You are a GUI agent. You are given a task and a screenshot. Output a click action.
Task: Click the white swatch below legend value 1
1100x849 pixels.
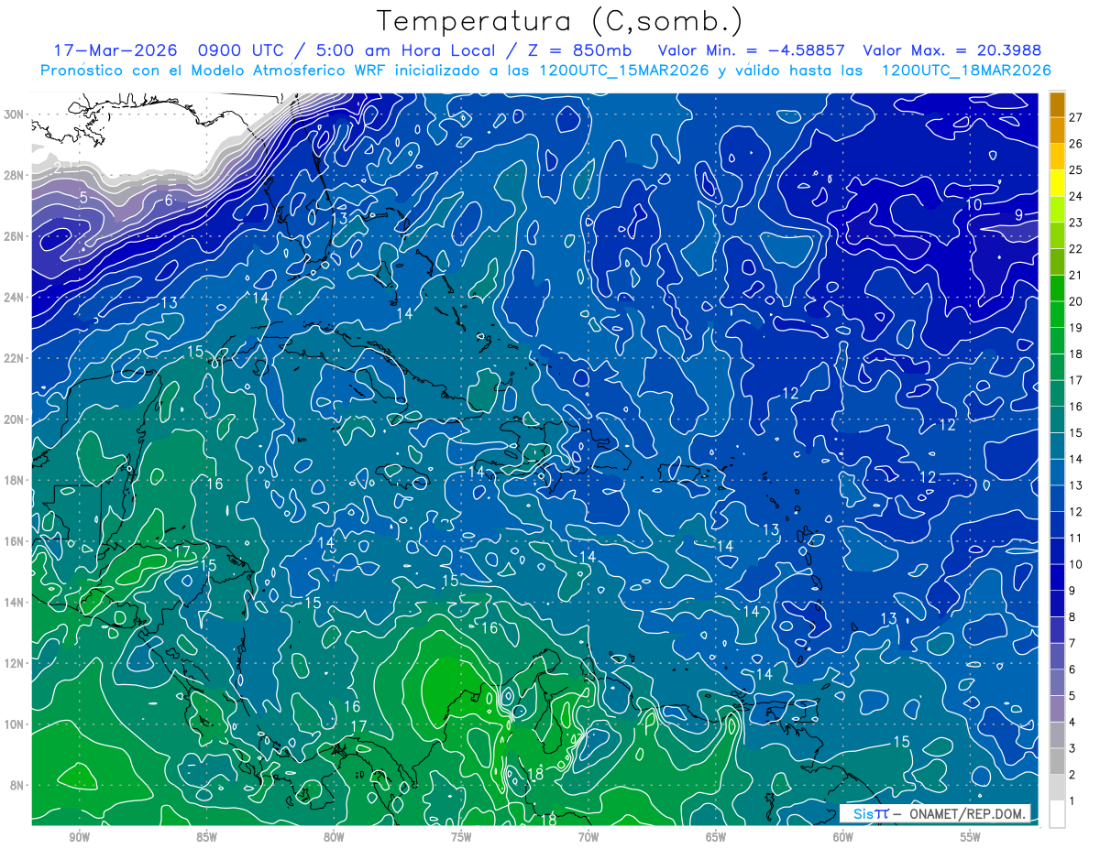tap(1057, 814)
